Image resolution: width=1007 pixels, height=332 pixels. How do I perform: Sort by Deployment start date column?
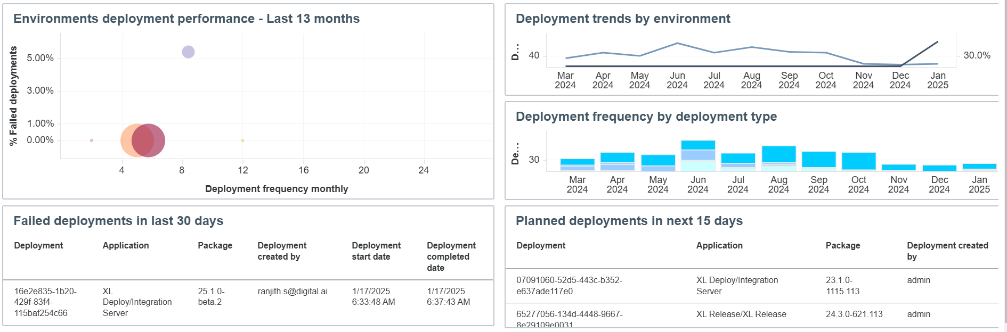tap(376, 251)
